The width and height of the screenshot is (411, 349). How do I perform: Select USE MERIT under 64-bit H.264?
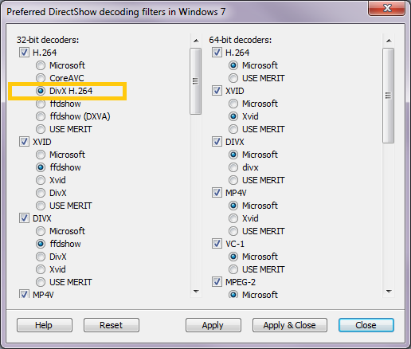click(x=233, y=78)
